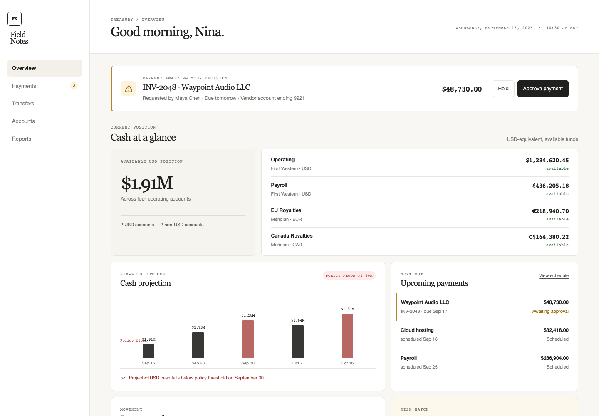
Task: Select the Canada Royalties account row
Action: click(x=420, y=240)
